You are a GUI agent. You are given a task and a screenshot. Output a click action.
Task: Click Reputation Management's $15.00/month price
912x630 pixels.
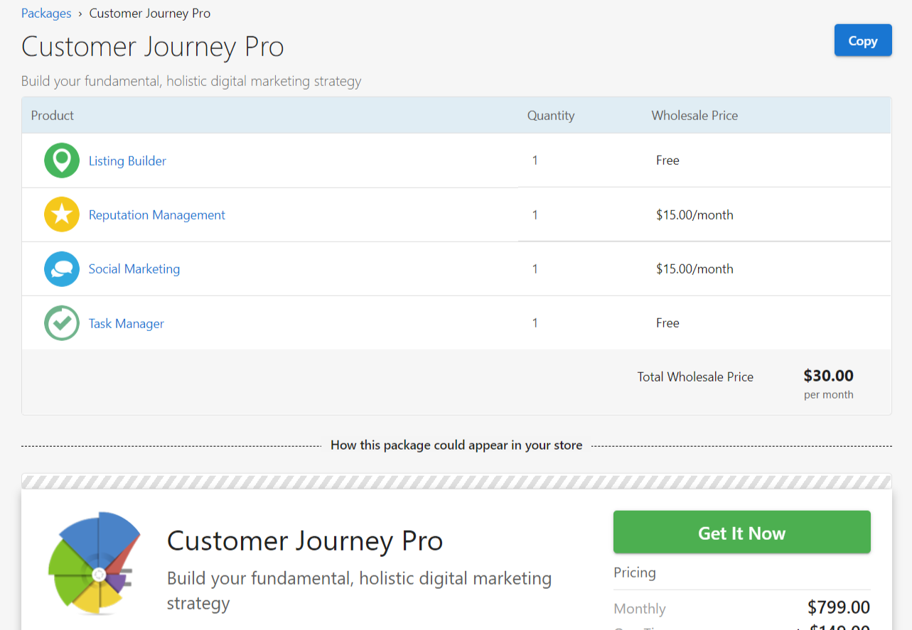point(694,214)
